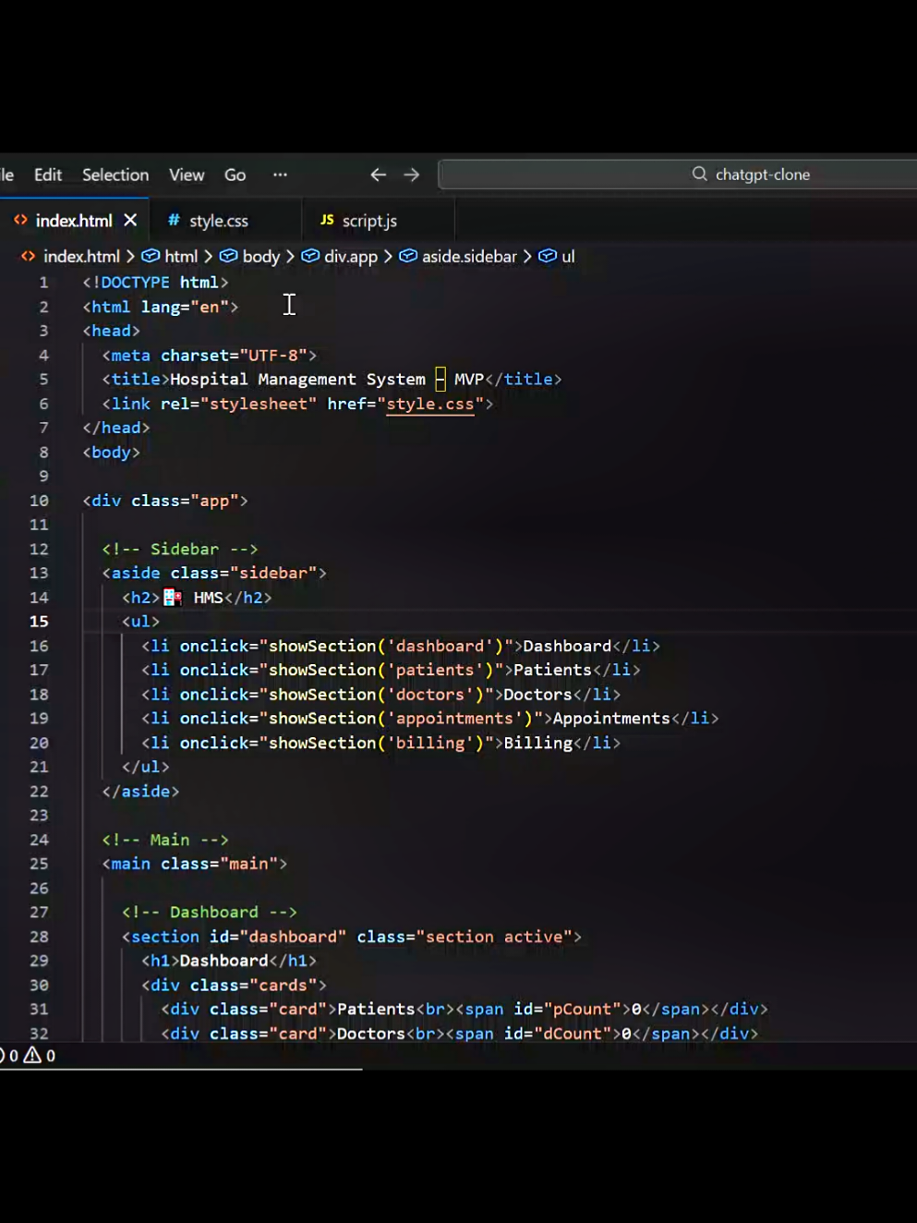Image resolution: width=917 pixels, height=1223 pixels.
Task: Click the 'lang="en"' attribute
Action: (185, 307)
